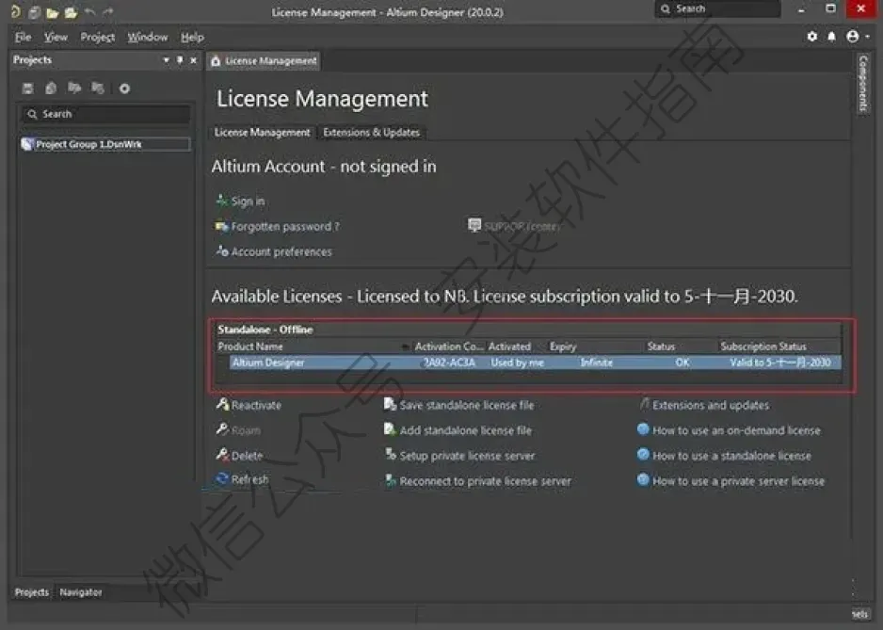Image resolution: width=883 pixels, height=630 pixels.
Task: Click the Infinite expiry cell
Action: click(x=597, y=363)
